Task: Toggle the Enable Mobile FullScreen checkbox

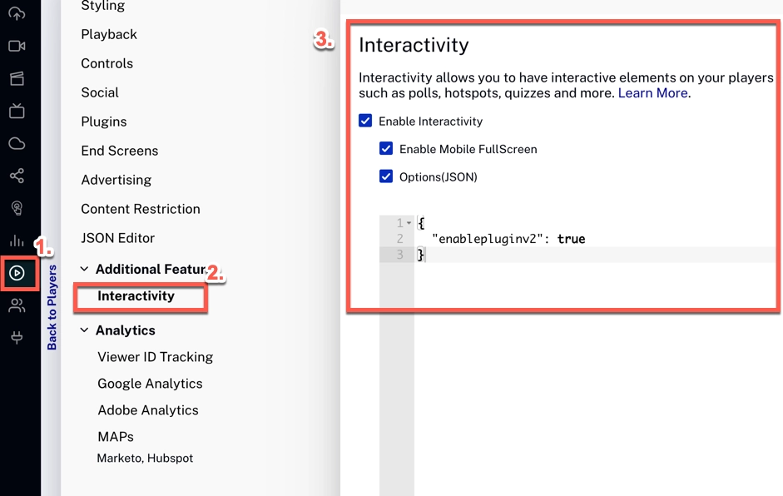Action: (x=386, y=149)
